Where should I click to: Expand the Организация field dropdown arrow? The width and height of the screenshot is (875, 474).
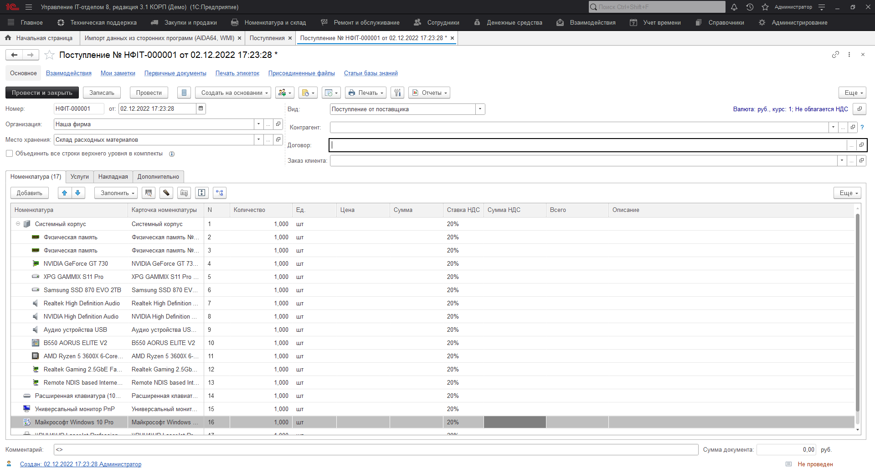[258, 124]
